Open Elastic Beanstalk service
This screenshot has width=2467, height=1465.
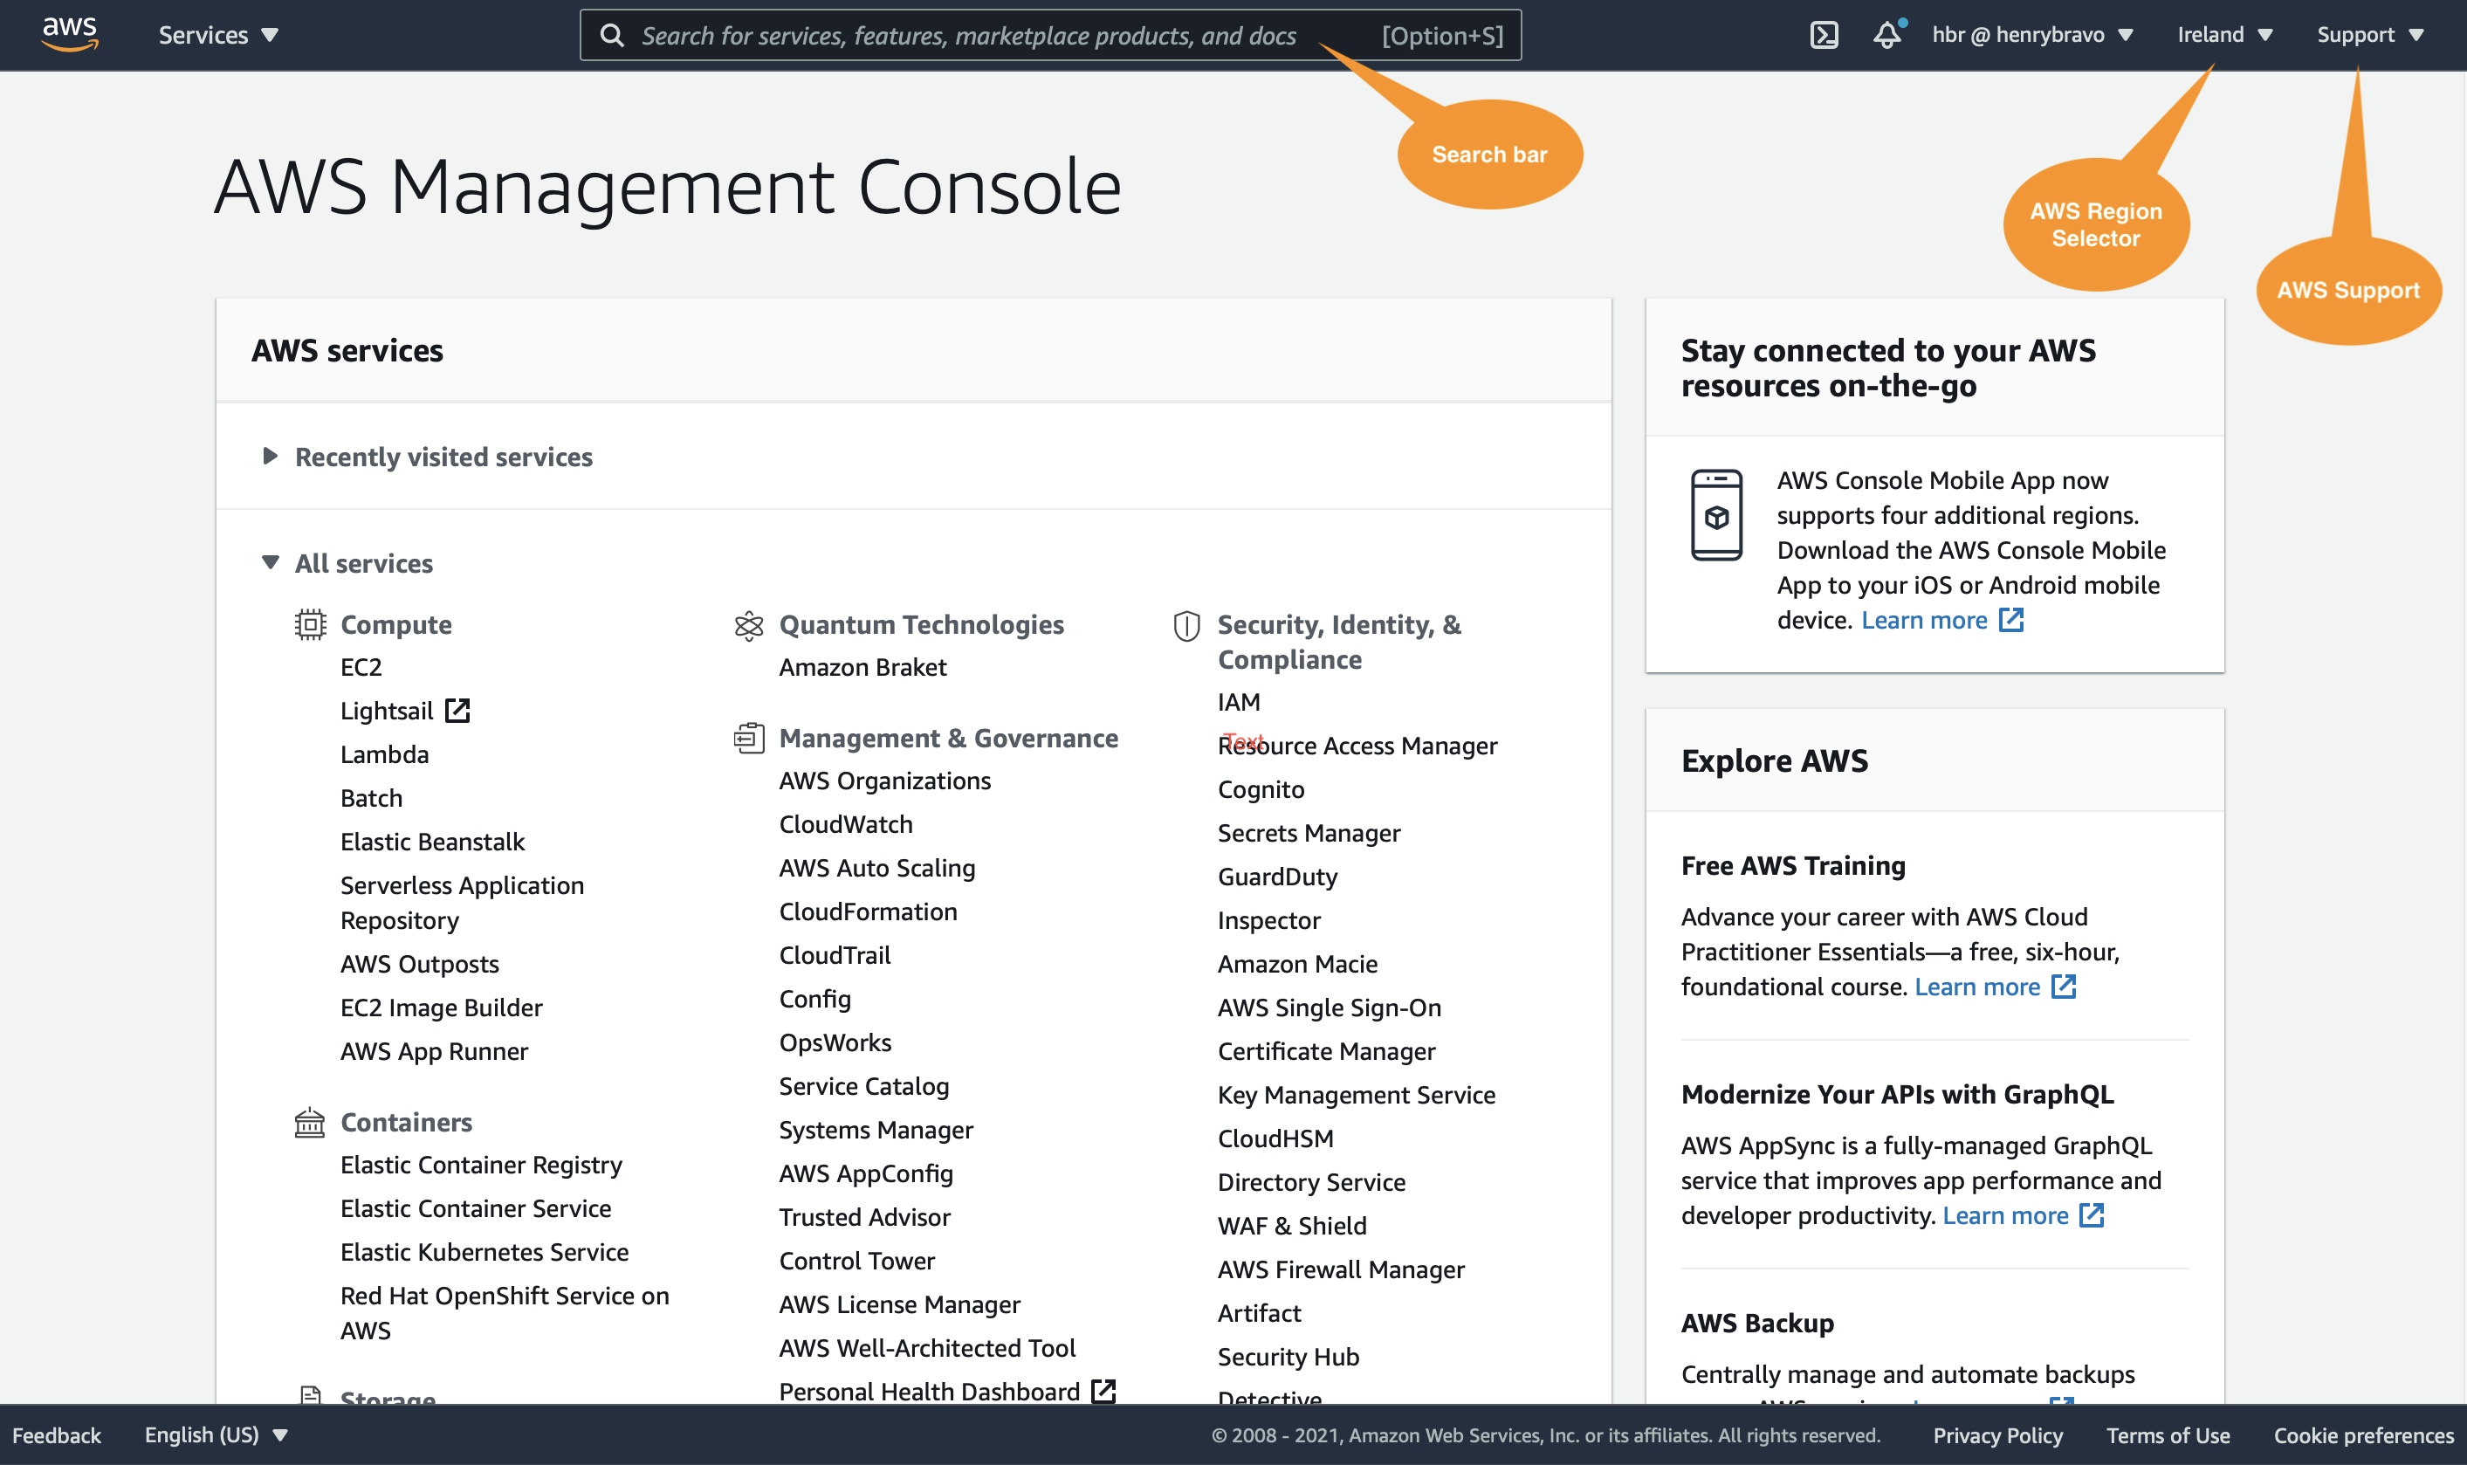pyautogui.click(x=432, y=841)
